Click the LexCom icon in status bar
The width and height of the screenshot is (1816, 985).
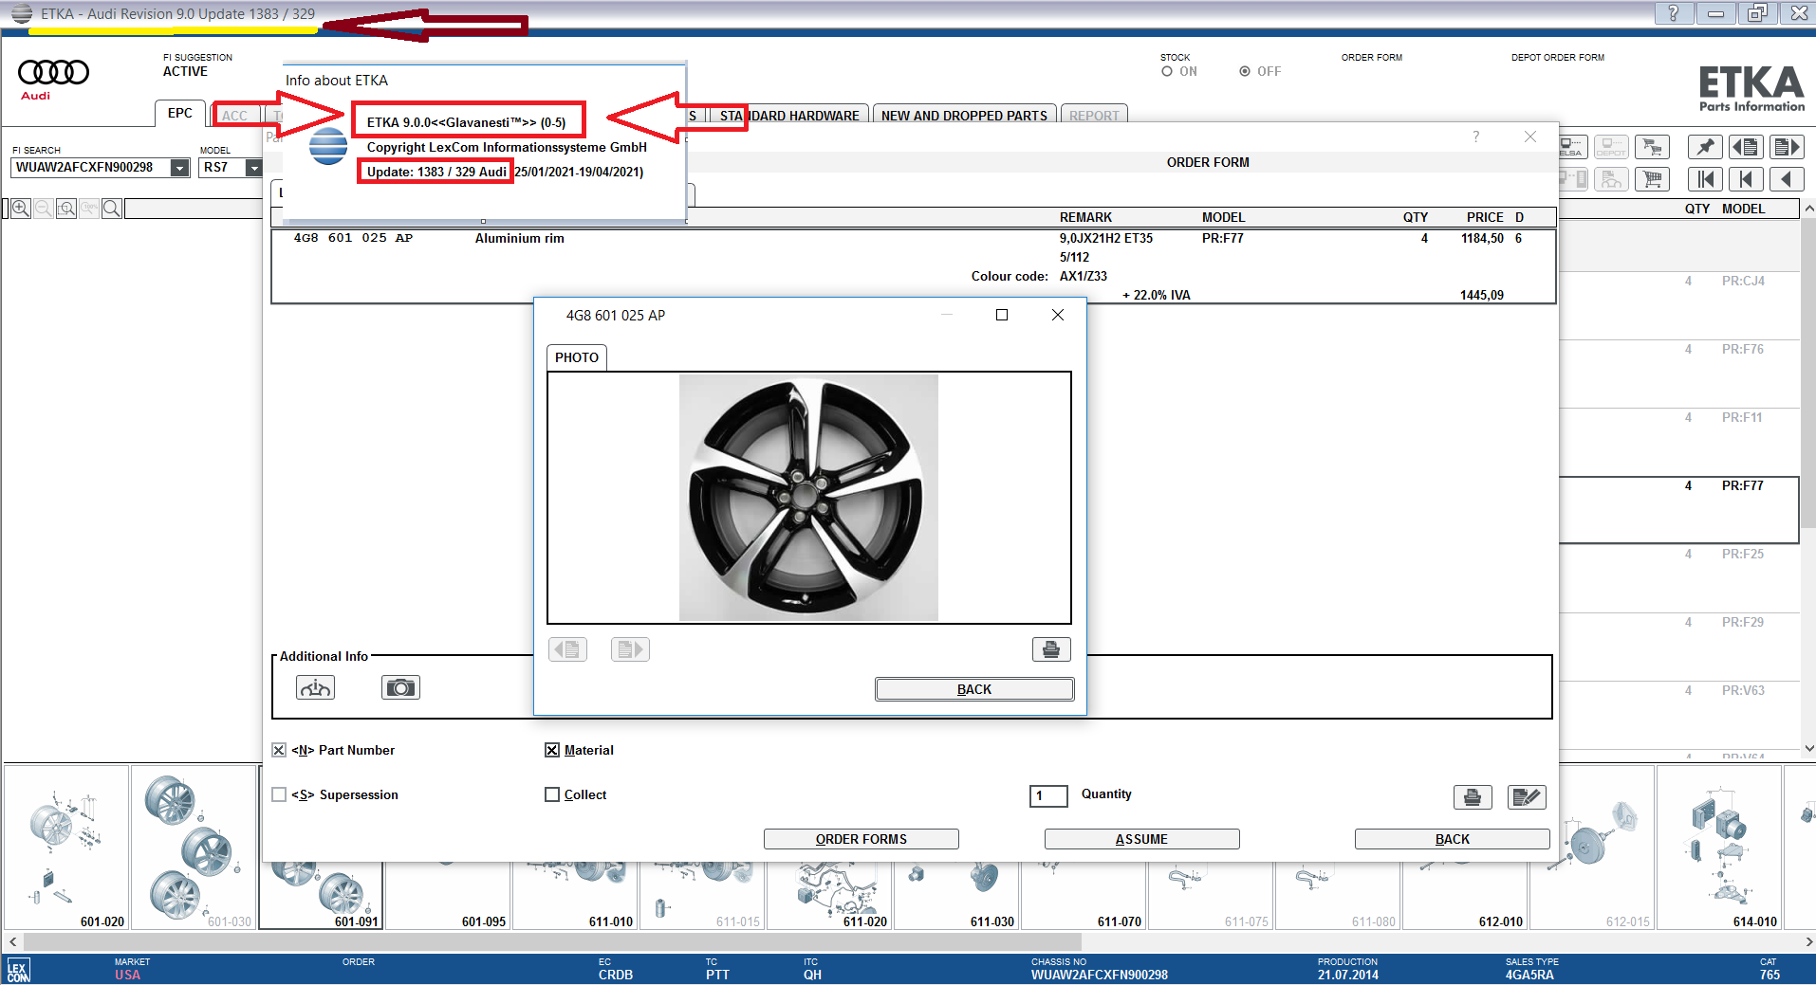point(18,970)
